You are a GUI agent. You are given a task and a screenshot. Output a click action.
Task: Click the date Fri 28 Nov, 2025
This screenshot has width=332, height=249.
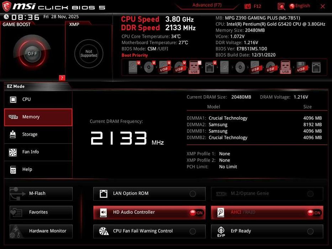(x=61, y=16)
